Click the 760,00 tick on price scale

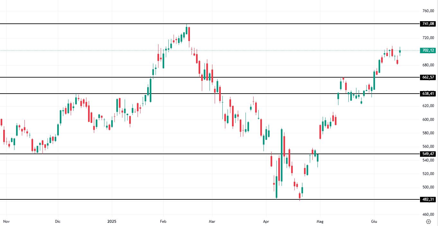[x=428, y=11]
